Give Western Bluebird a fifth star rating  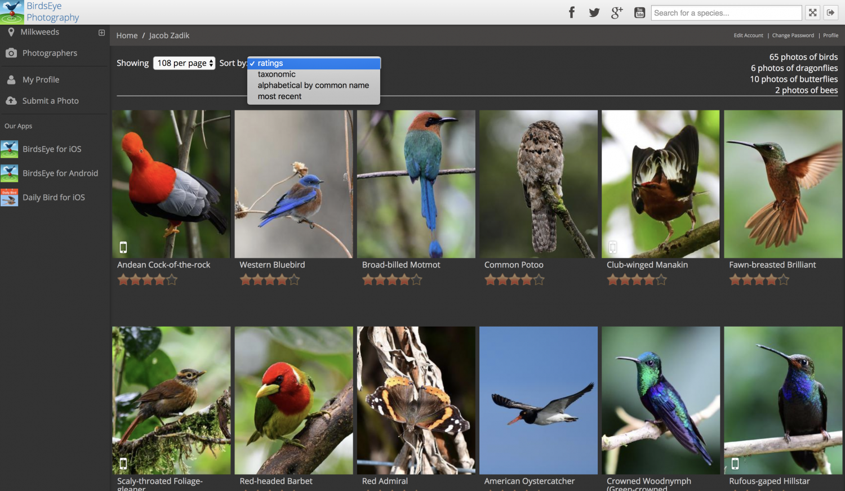[x=294, y=279]
